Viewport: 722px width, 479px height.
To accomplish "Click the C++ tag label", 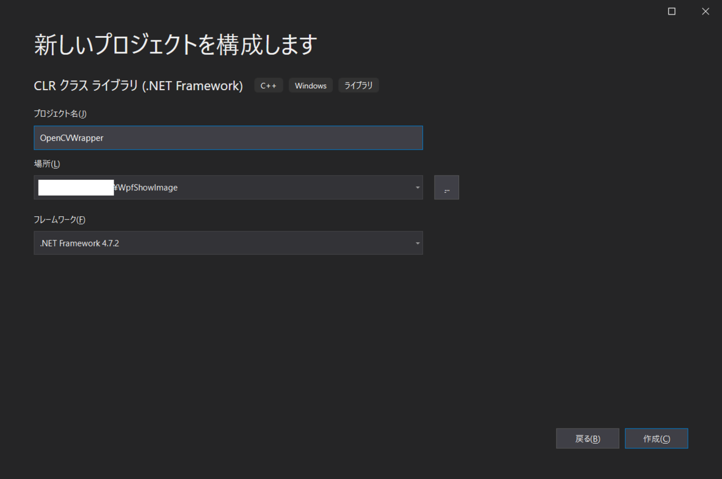I will pos(268,85).
